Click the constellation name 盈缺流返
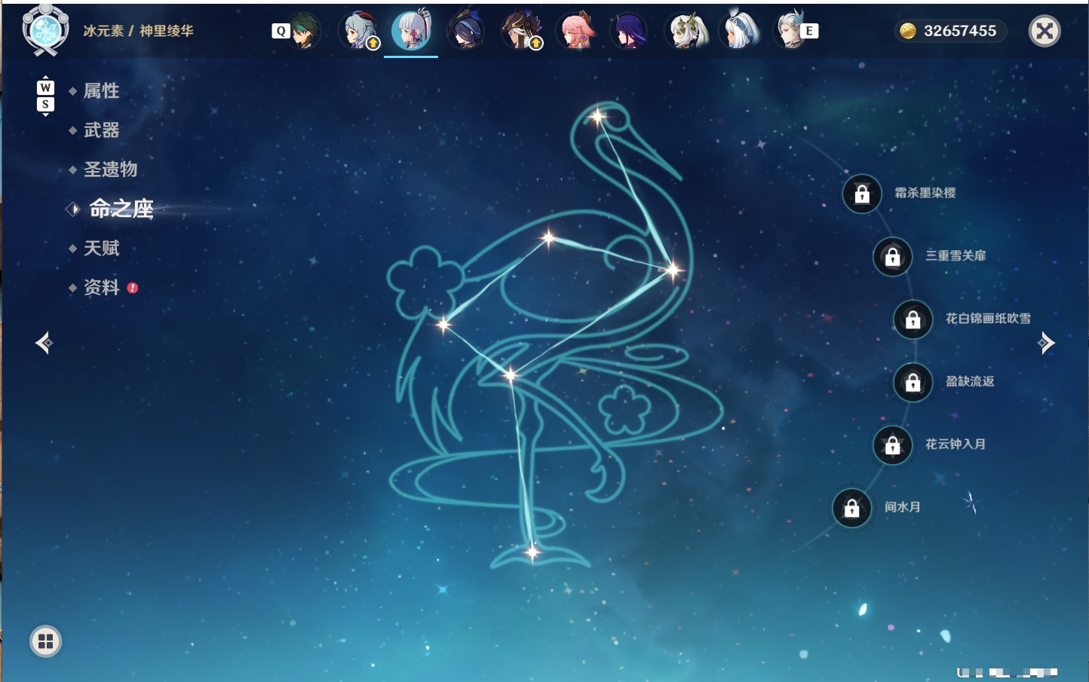The image size is (1089, 682). [x=970, y=381]
